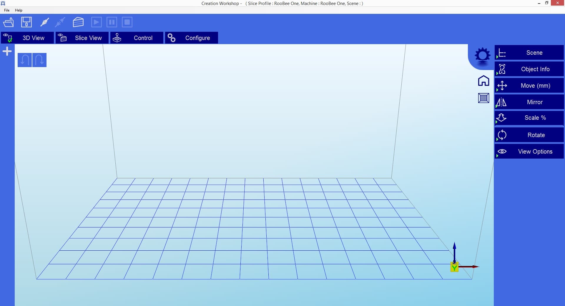Switch to the Slice View tab
Viewport: 565px width, 306px height.
point(82,38)
